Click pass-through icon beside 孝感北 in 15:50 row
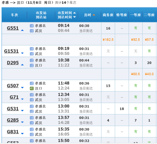This screenshot has height=144, width=157. pyautogui.click(x=32, y=141)
